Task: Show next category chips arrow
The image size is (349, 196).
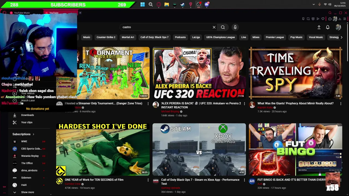Action: coord(341,37)
